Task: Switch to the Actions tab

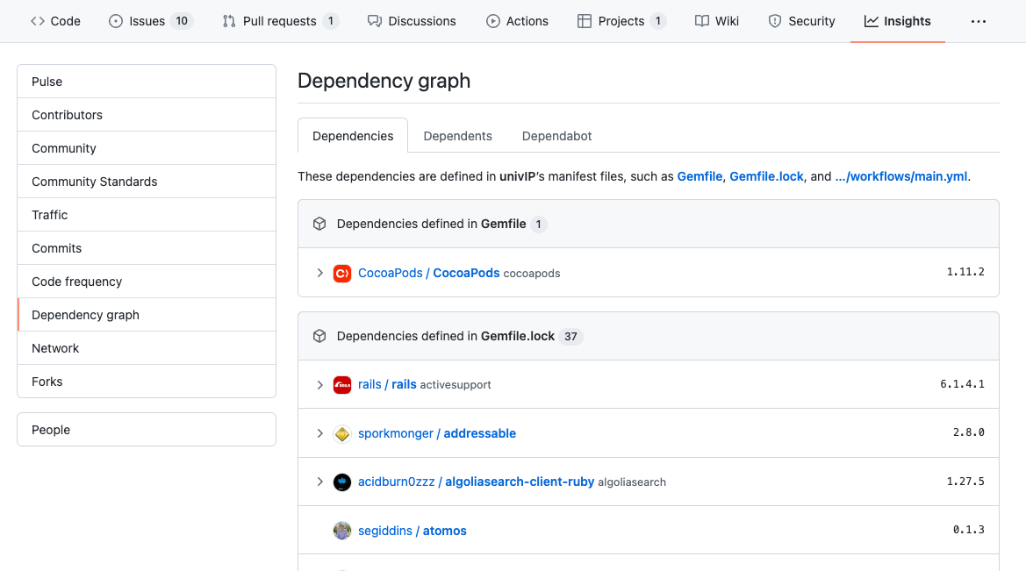Action: coord(517,21)
